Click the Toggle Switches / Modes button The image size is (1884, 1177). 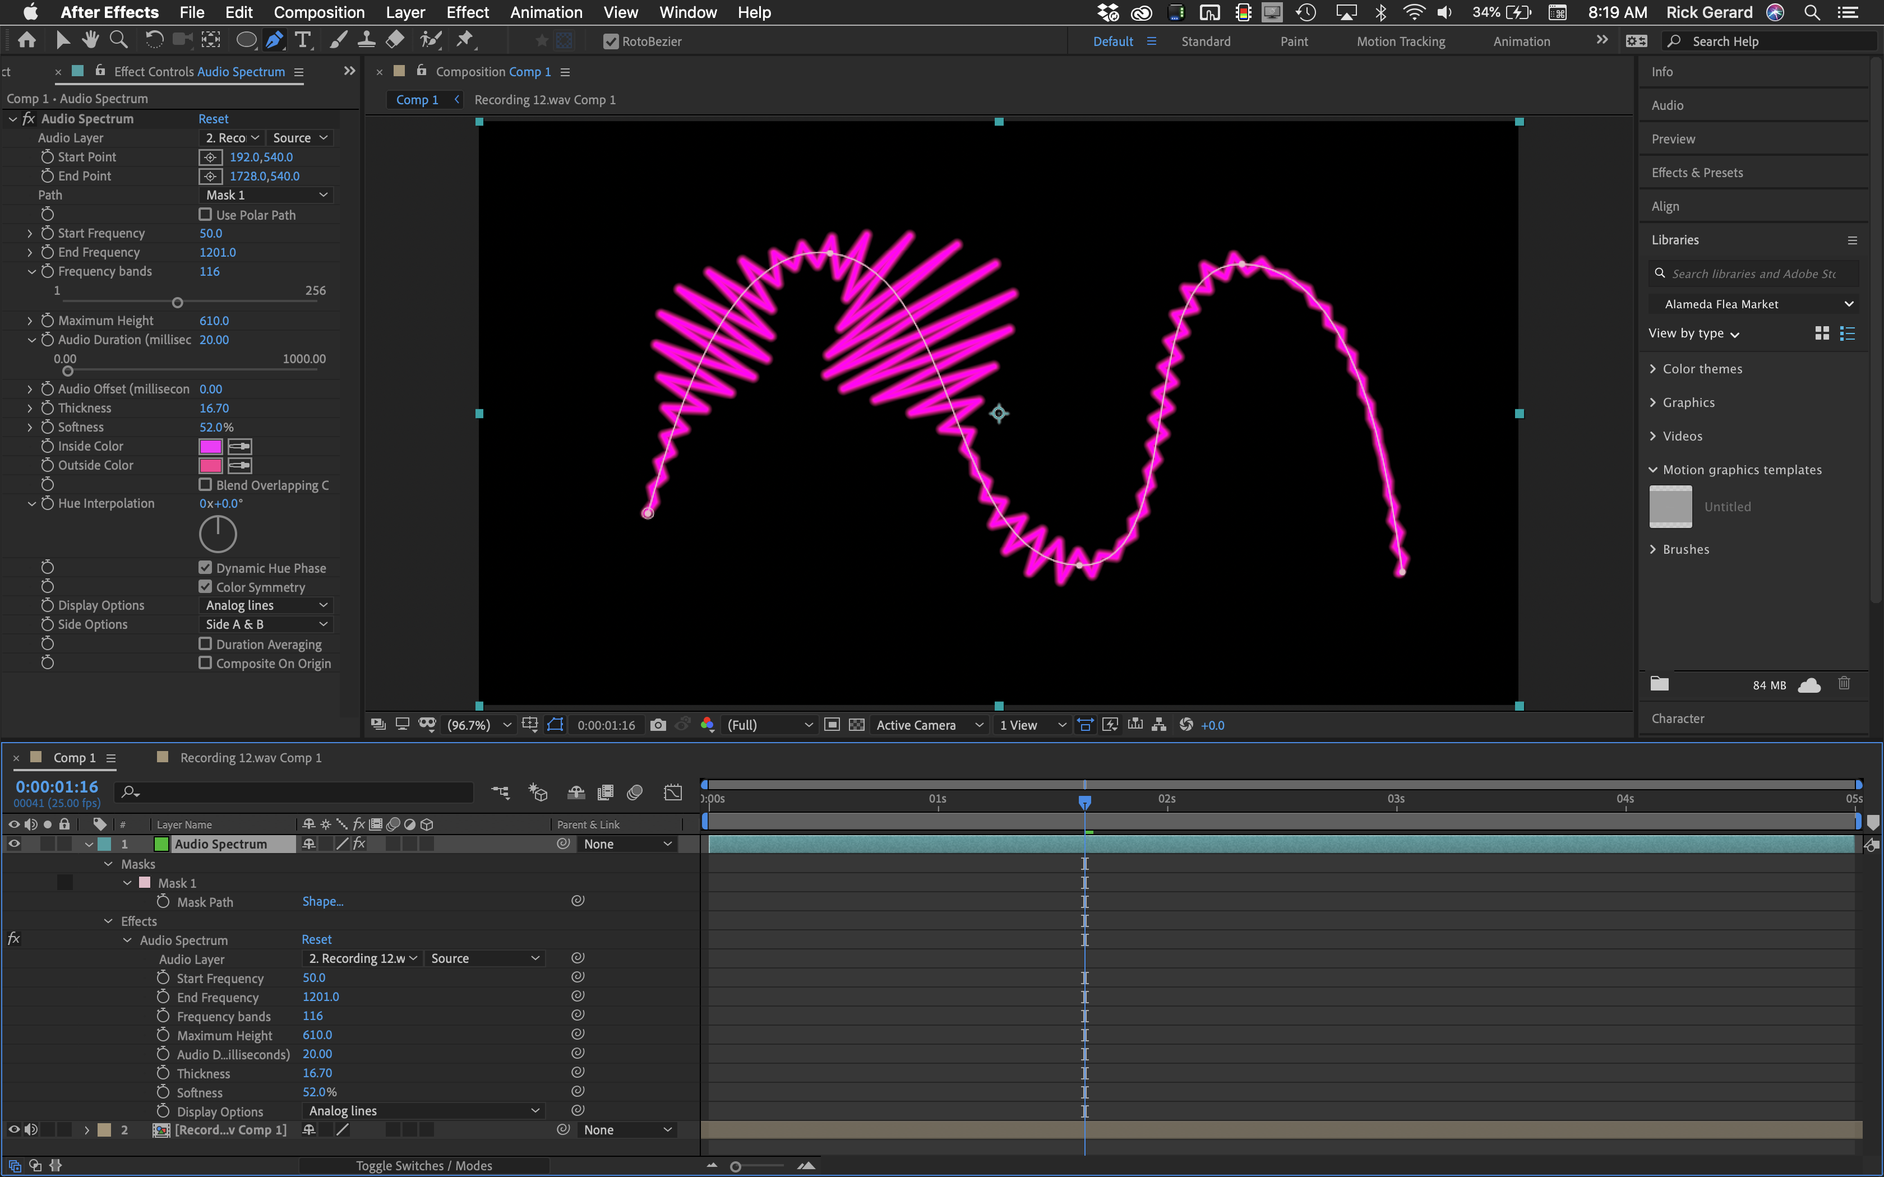[x=424, y=1165]
